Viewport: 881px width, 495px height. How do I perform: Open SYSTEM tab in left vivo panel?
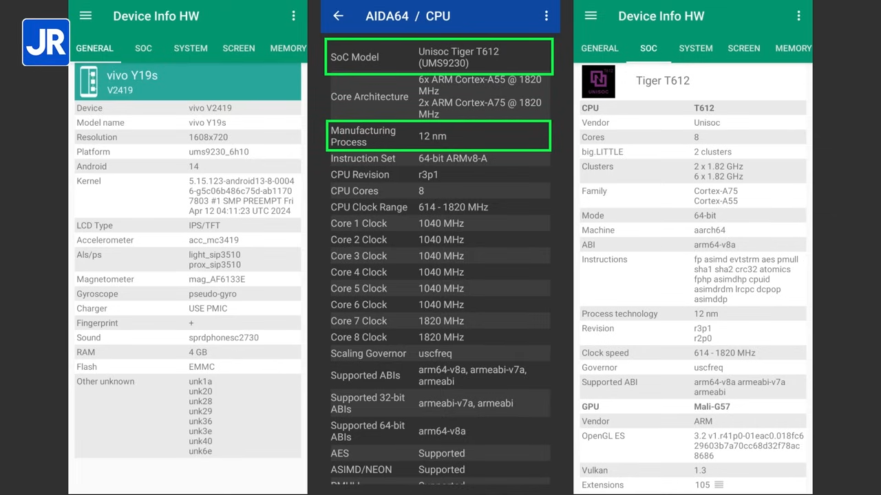click(191, 48)
